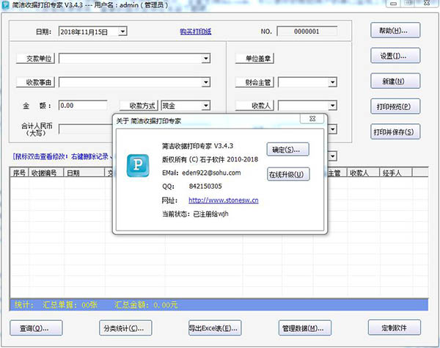Viewport: 440px width, 348px height.
Task: Open the 交款单位 combo box dropdown arrow
Action: pyautogui.click(x=206, y=58)
